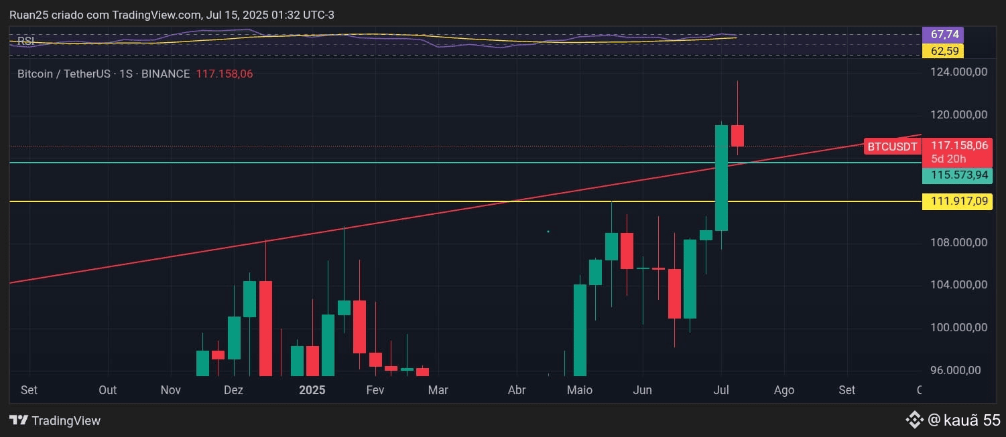Click the bold 2025 year label
This screenshot has height=437, width=1006.
coord(312,390)
